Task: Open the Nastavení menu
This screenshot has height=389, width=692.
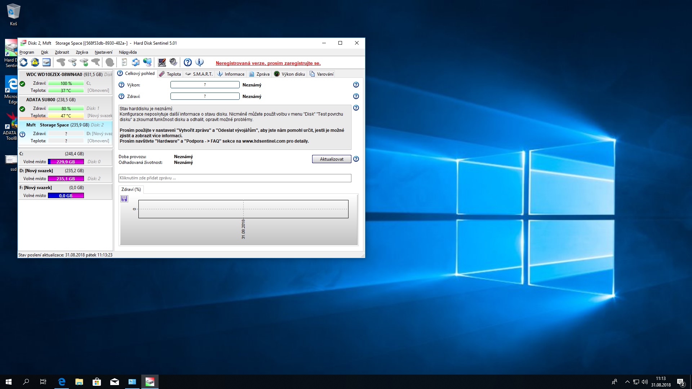Action: 103,52
